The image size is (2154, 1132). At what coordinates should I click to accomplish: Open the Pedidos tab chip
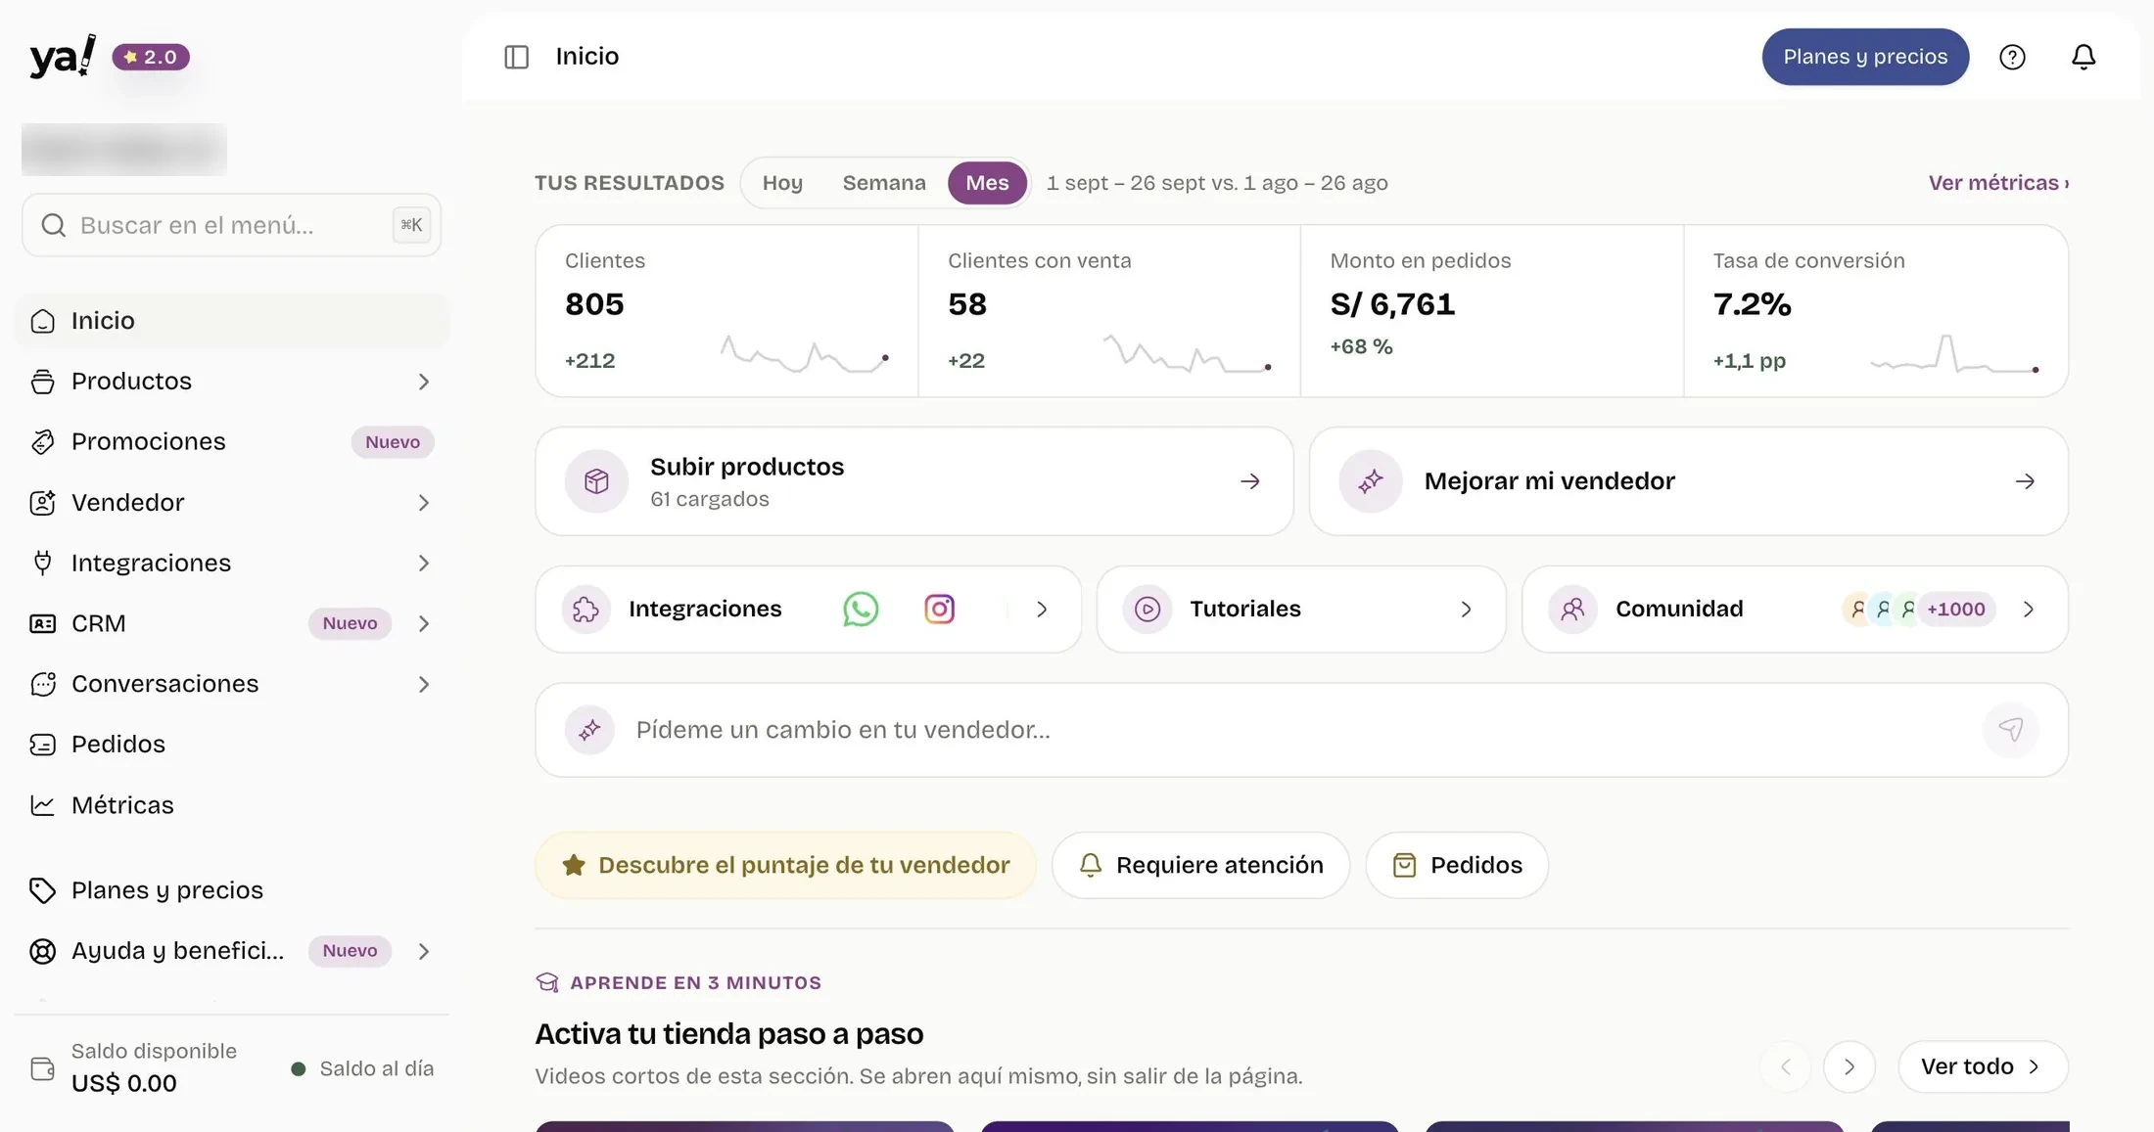(x=1457, y=865)
